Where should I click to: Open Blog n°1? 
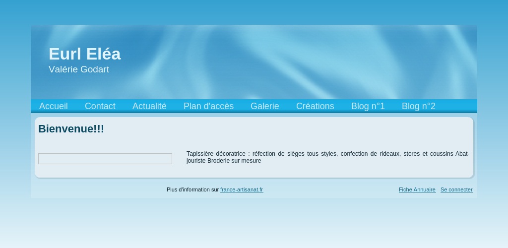pos(368,106)
